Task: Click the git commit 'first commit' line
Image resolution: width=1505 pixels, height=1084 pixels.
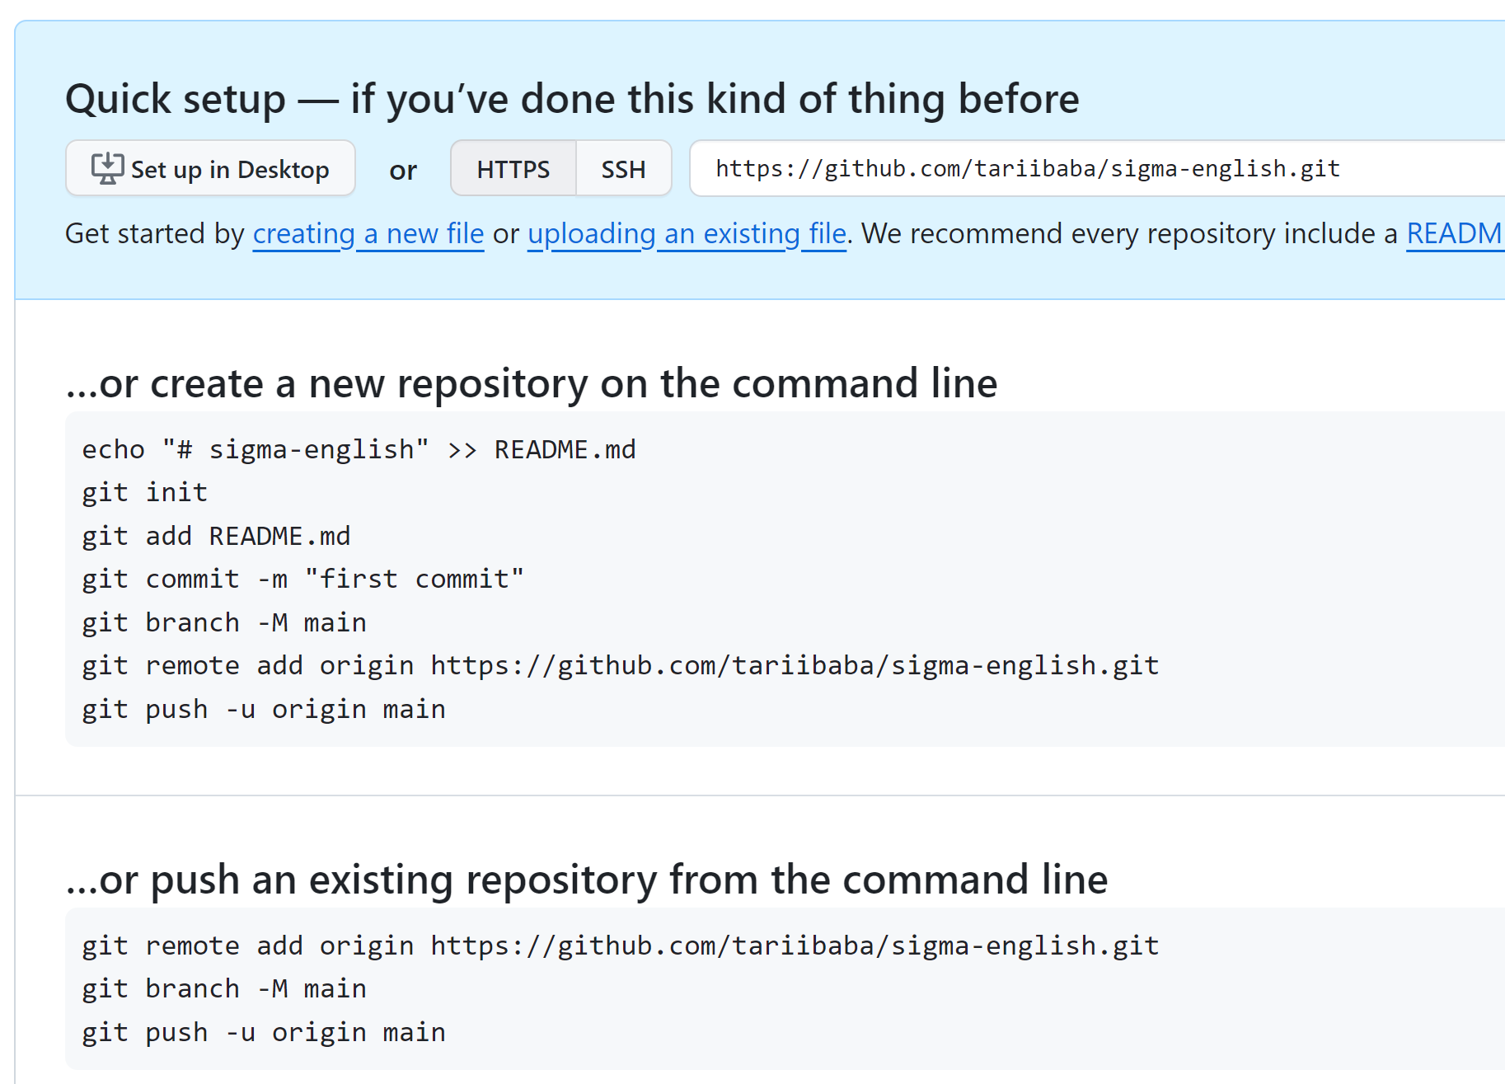Action: (302, 580)
